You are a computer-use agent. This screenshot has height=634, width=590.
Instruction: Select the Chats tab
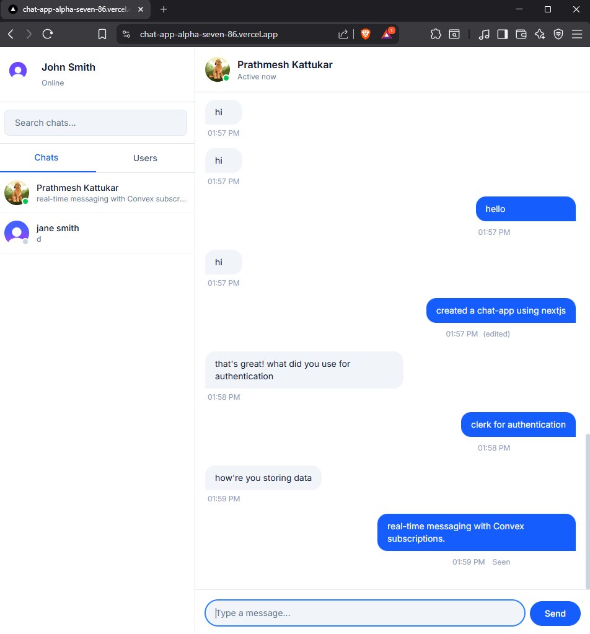(46, 157)
